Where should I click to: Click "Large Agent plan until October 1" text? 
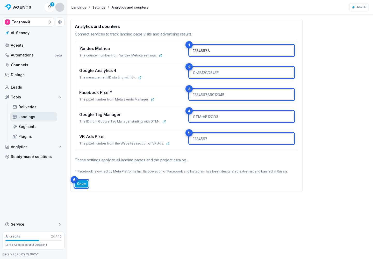click(26, 245)
